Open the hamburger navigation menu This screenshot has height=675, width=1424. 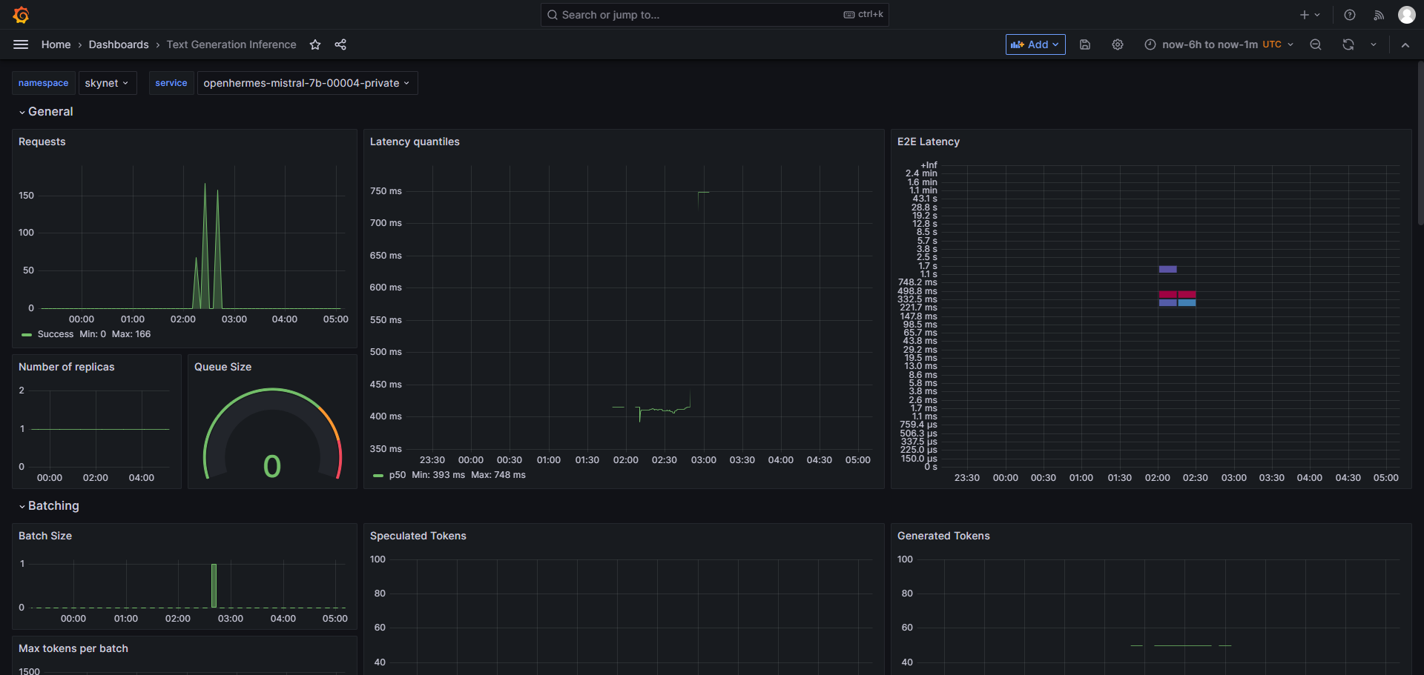tap(21, 44)
